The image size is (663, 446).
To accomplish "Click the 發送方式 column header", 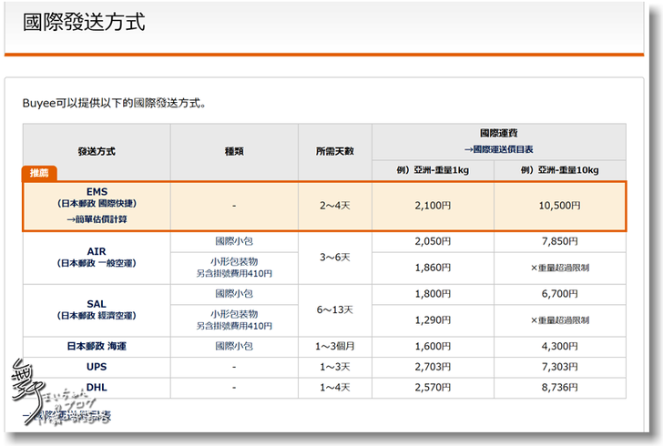I will 96,151.
